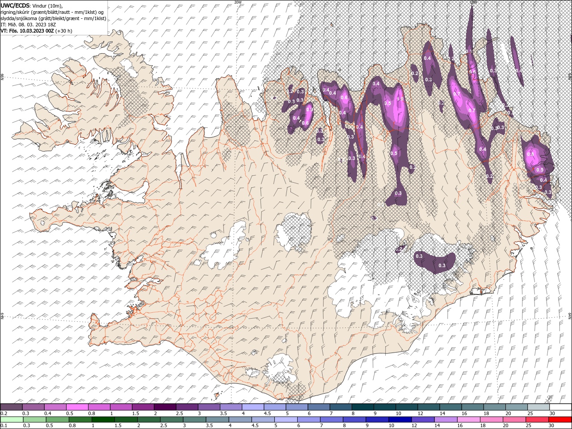The image size is (572, 429).
Task: Pick the bright pink 0.5 swatch in upper legend
Action: (77, 407)
